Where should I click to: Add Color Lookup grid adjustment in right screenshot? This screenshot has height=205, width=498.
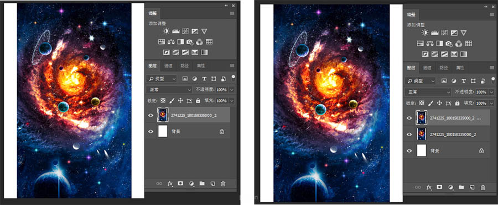click(x=469, y=44)
